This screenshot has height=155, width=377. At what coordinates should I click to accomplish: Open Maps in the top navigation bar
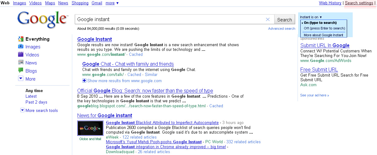50,3
